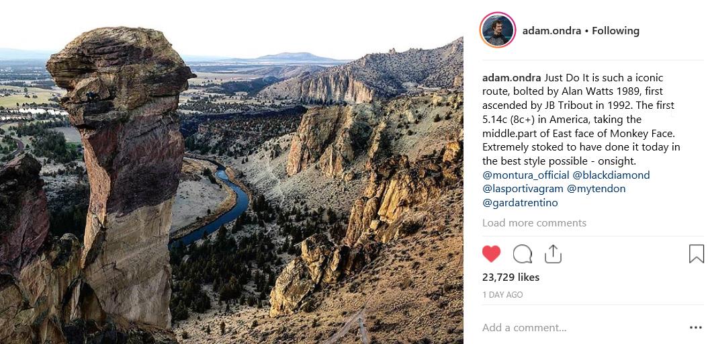Viewport: 708px width, 344px height.
Task: View the 23,729 likes list
Action: click(x=511, y=277)
